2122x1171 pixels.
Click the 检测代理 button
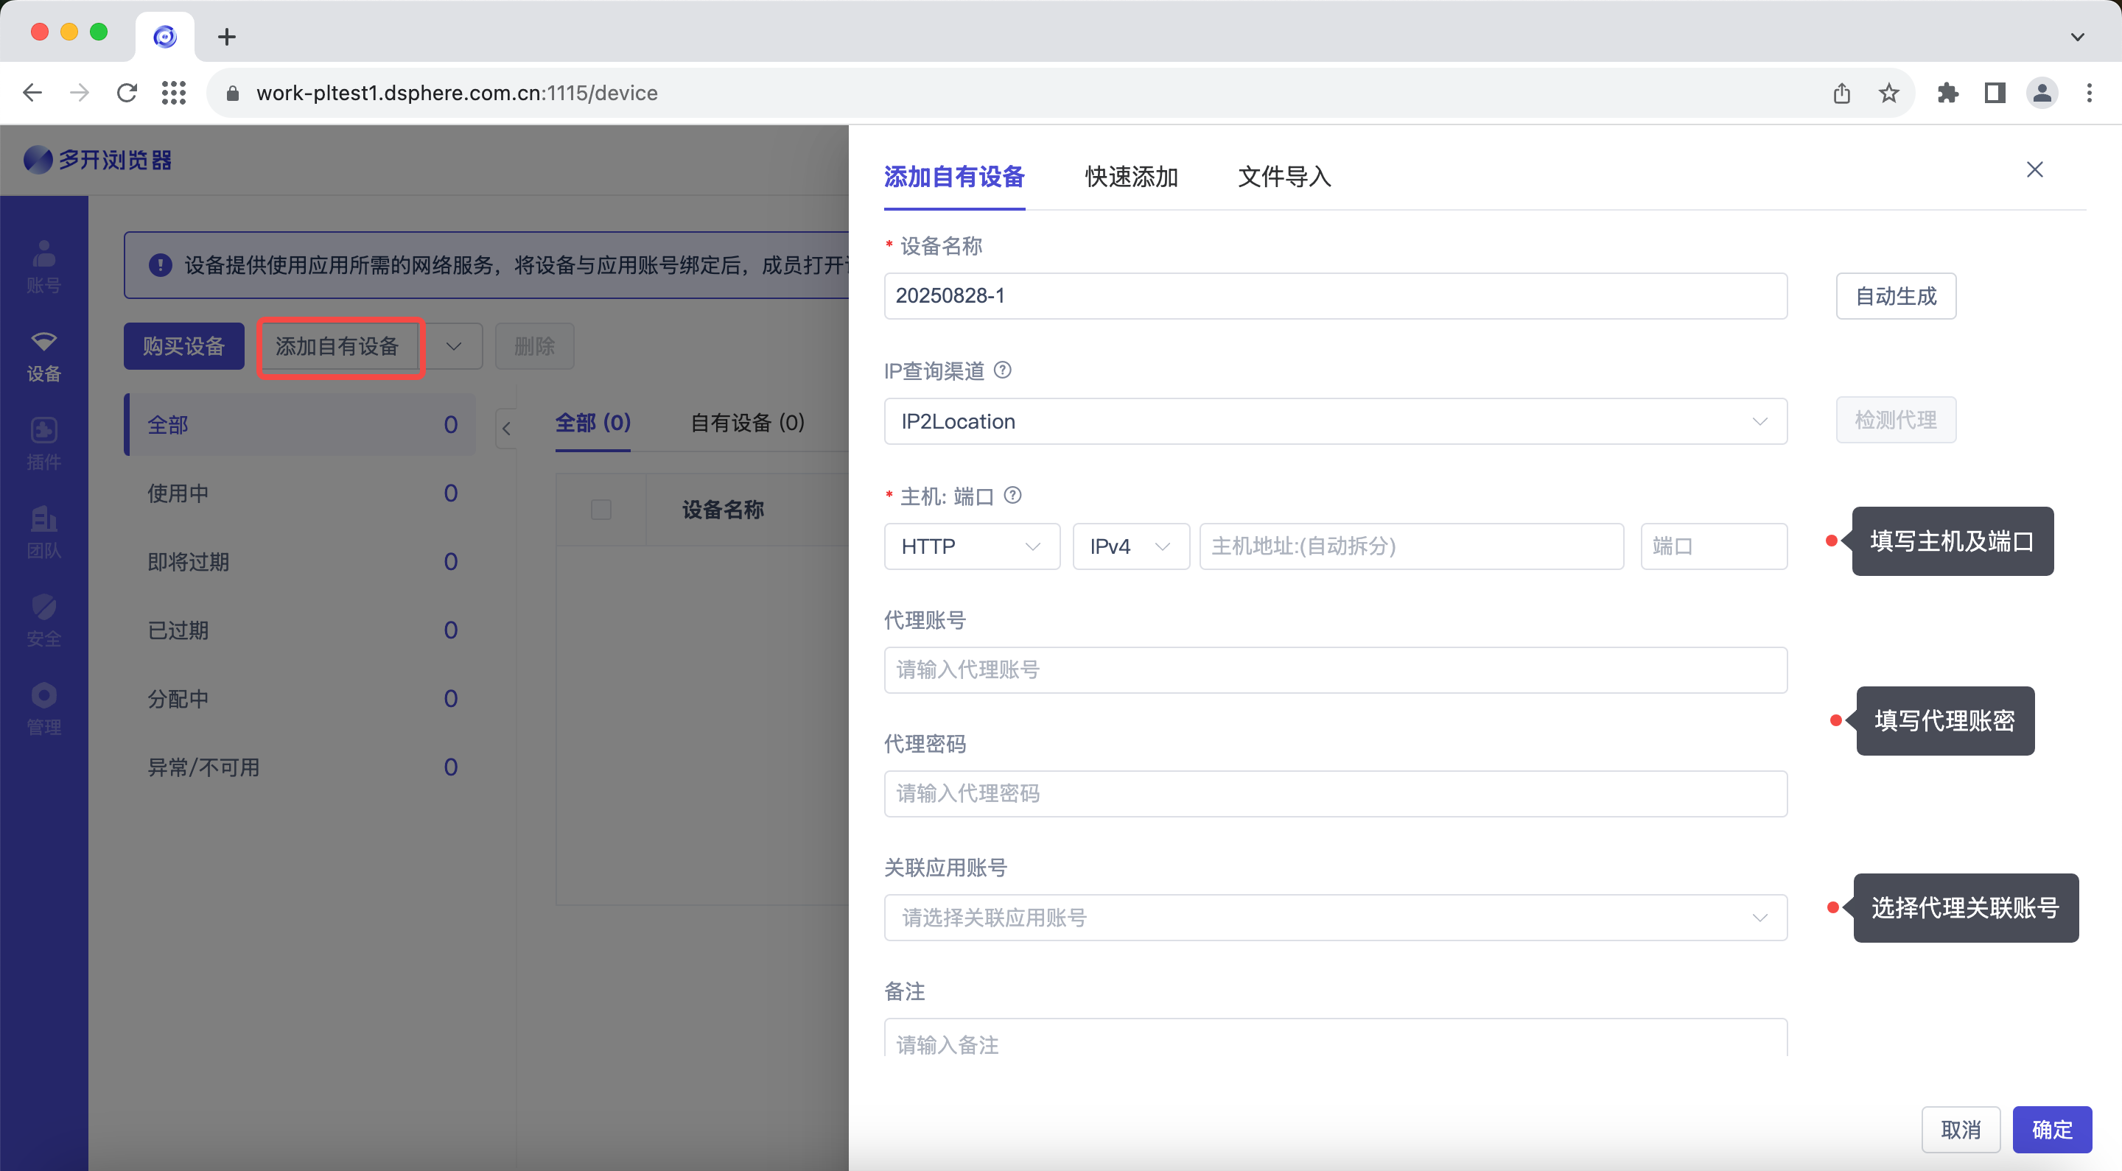pyautogui.click(x=1896, y=420)
